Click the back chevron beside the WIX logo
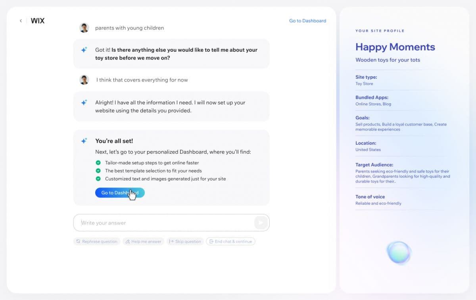Screen dimensions: 476x300 [21, 21]
